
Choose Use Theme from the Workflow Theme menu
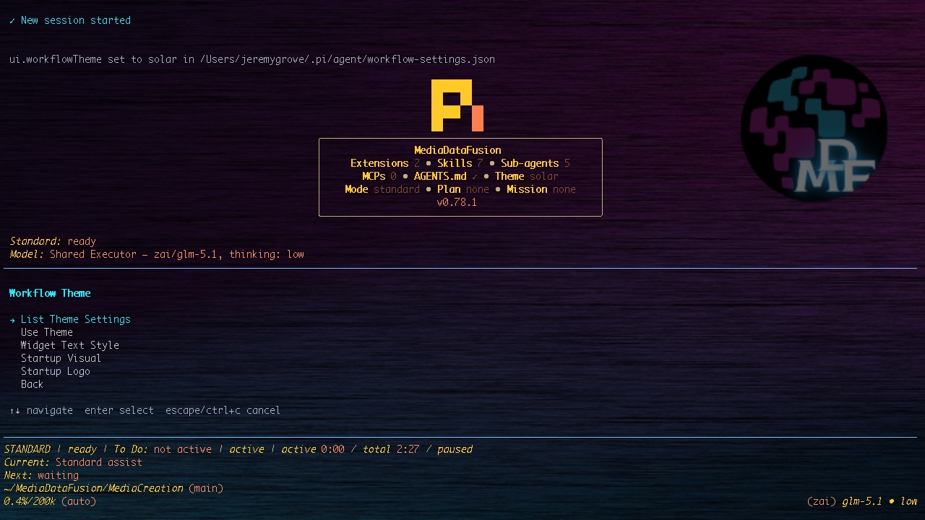[47, 332]
